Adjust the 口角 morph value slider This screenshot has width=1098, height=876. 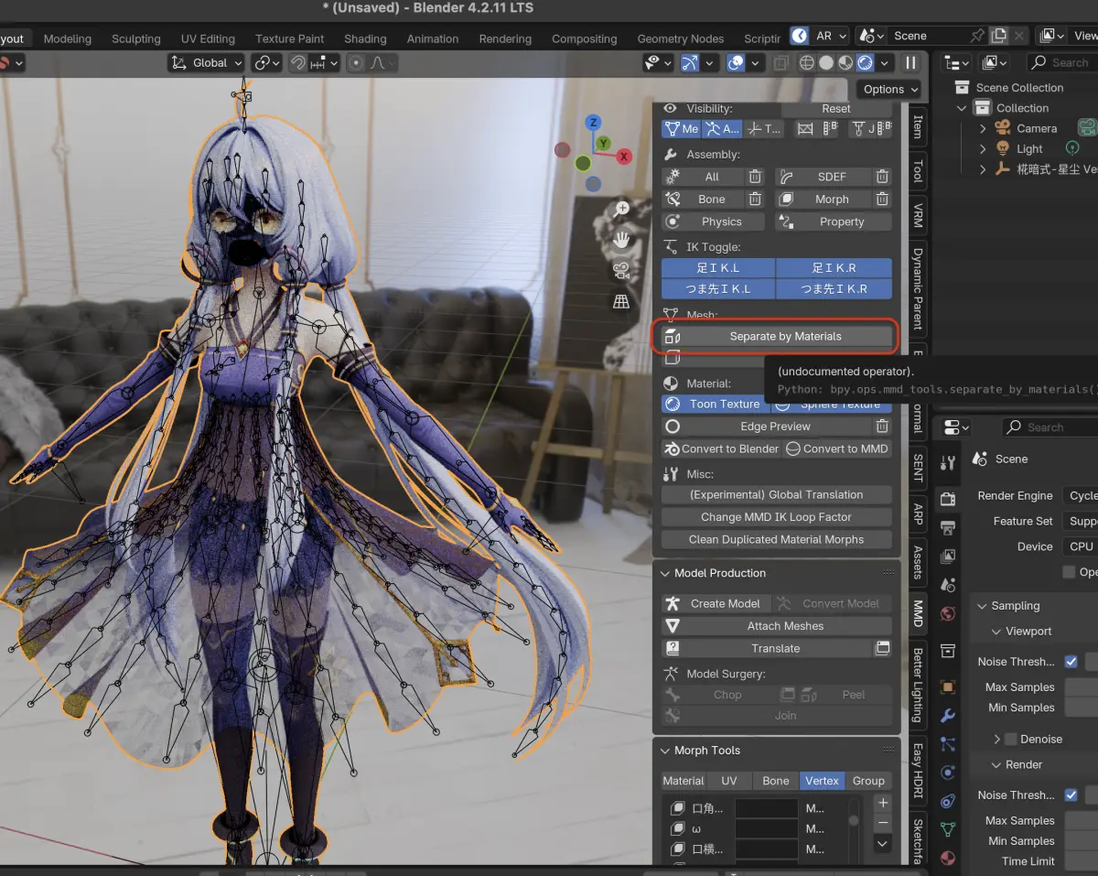coord(767,808)
